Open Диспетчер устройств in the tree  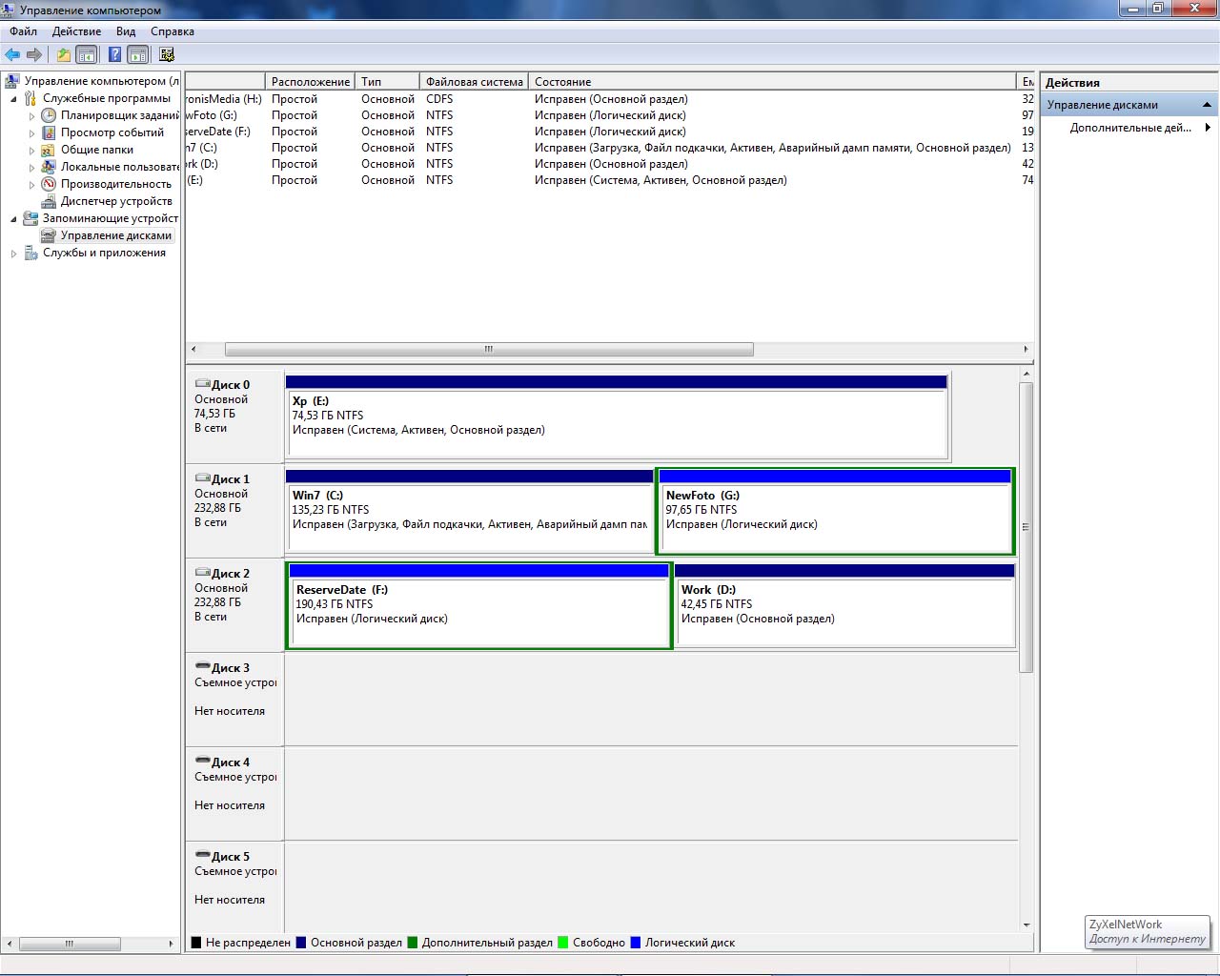coord(116,201)
